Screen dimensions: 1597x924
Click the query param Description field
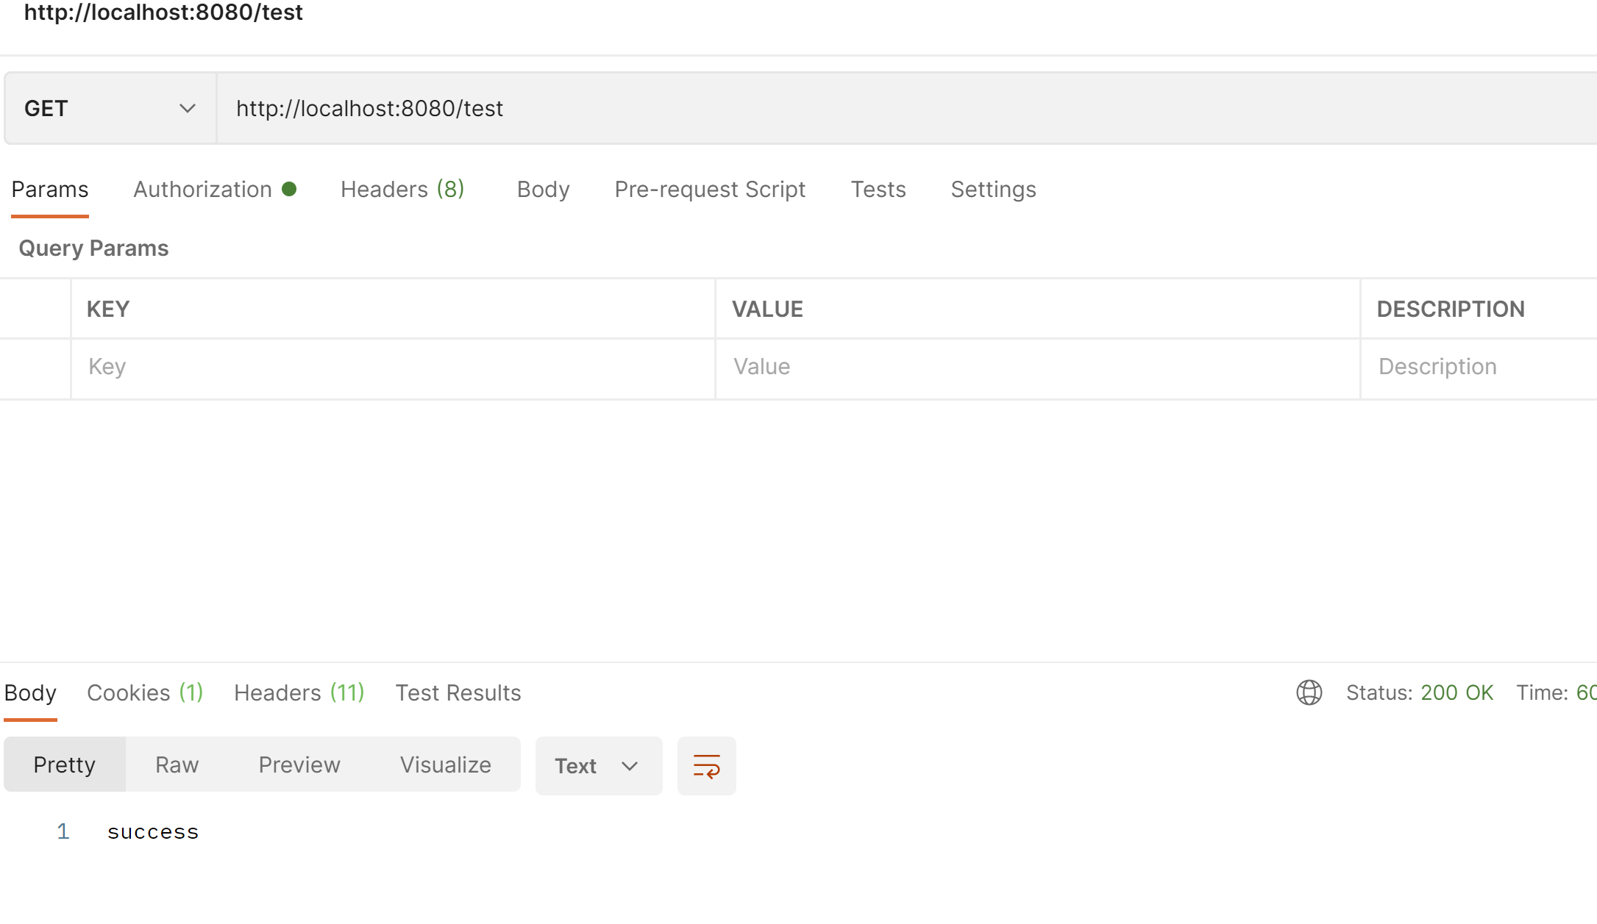1479,367
